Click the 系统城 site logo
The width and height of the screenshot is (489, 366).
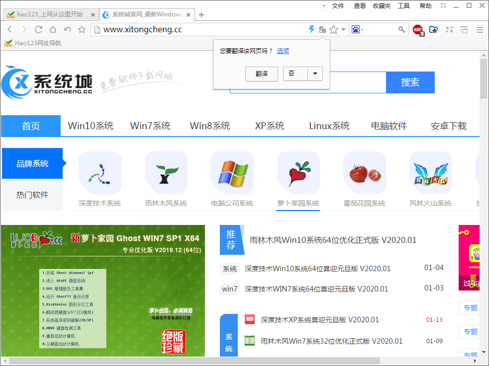(47, 82)
